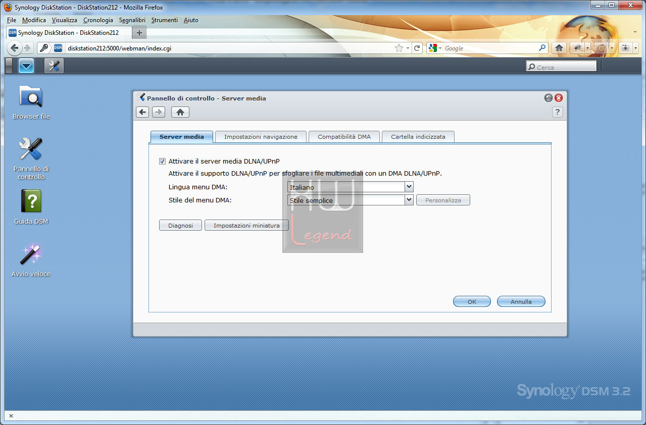
Task: Open the Firefox home page button
Action: 559,48
